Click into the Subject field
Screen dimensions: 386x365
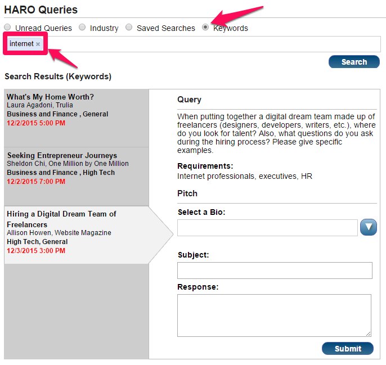(275, 271)
